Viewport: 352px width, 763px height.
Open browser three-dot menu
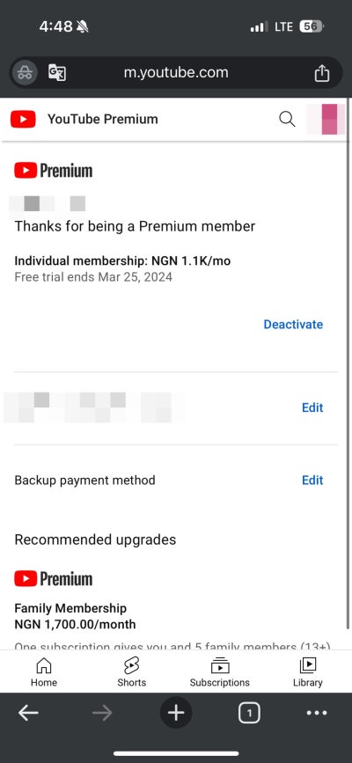pos(317,714)
